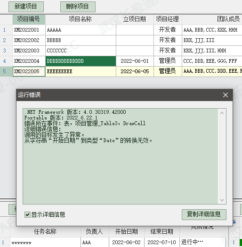The width and height of the screenshot is (242, 247).
Task: Click the 开始日期 column header
Action: (127, 231)
